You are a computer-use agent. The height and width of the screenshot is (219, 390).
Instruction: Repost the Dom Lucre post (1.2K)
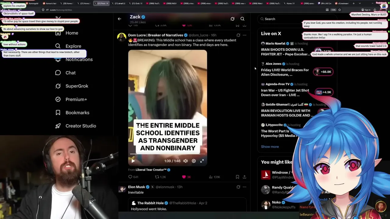[x=160, y=177]
